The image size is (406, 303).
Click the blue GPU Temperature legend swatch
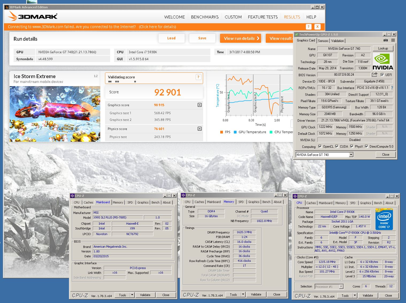click(x=235, y=132)
